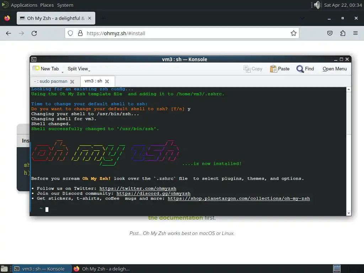Open the Discord ohmyzsh link
Image resolution: width=364 pixels, height=273 pixels.
(154, 193)
